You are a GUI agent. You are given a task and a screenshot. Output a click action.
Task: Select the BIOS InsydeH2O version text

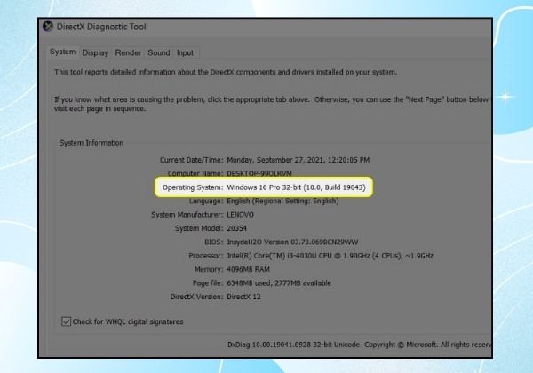292,242
